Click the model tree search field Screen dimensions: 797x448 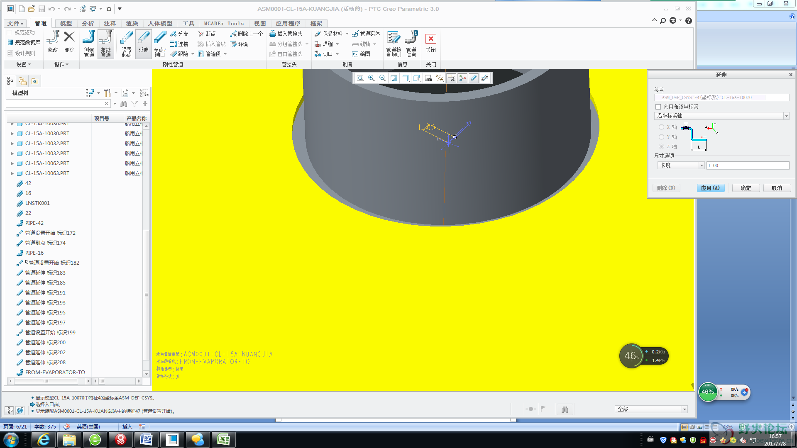point(58,104)
